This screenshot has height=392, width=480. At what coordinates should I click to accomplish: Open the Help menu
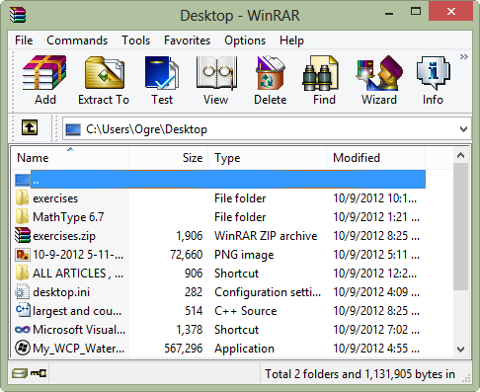tap(291, 40)
